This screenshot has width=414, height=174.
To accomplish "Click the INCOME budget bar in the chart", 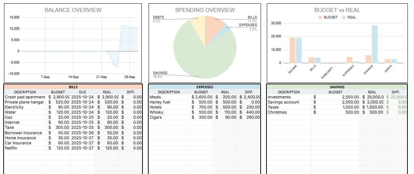I will click(292, 50).
